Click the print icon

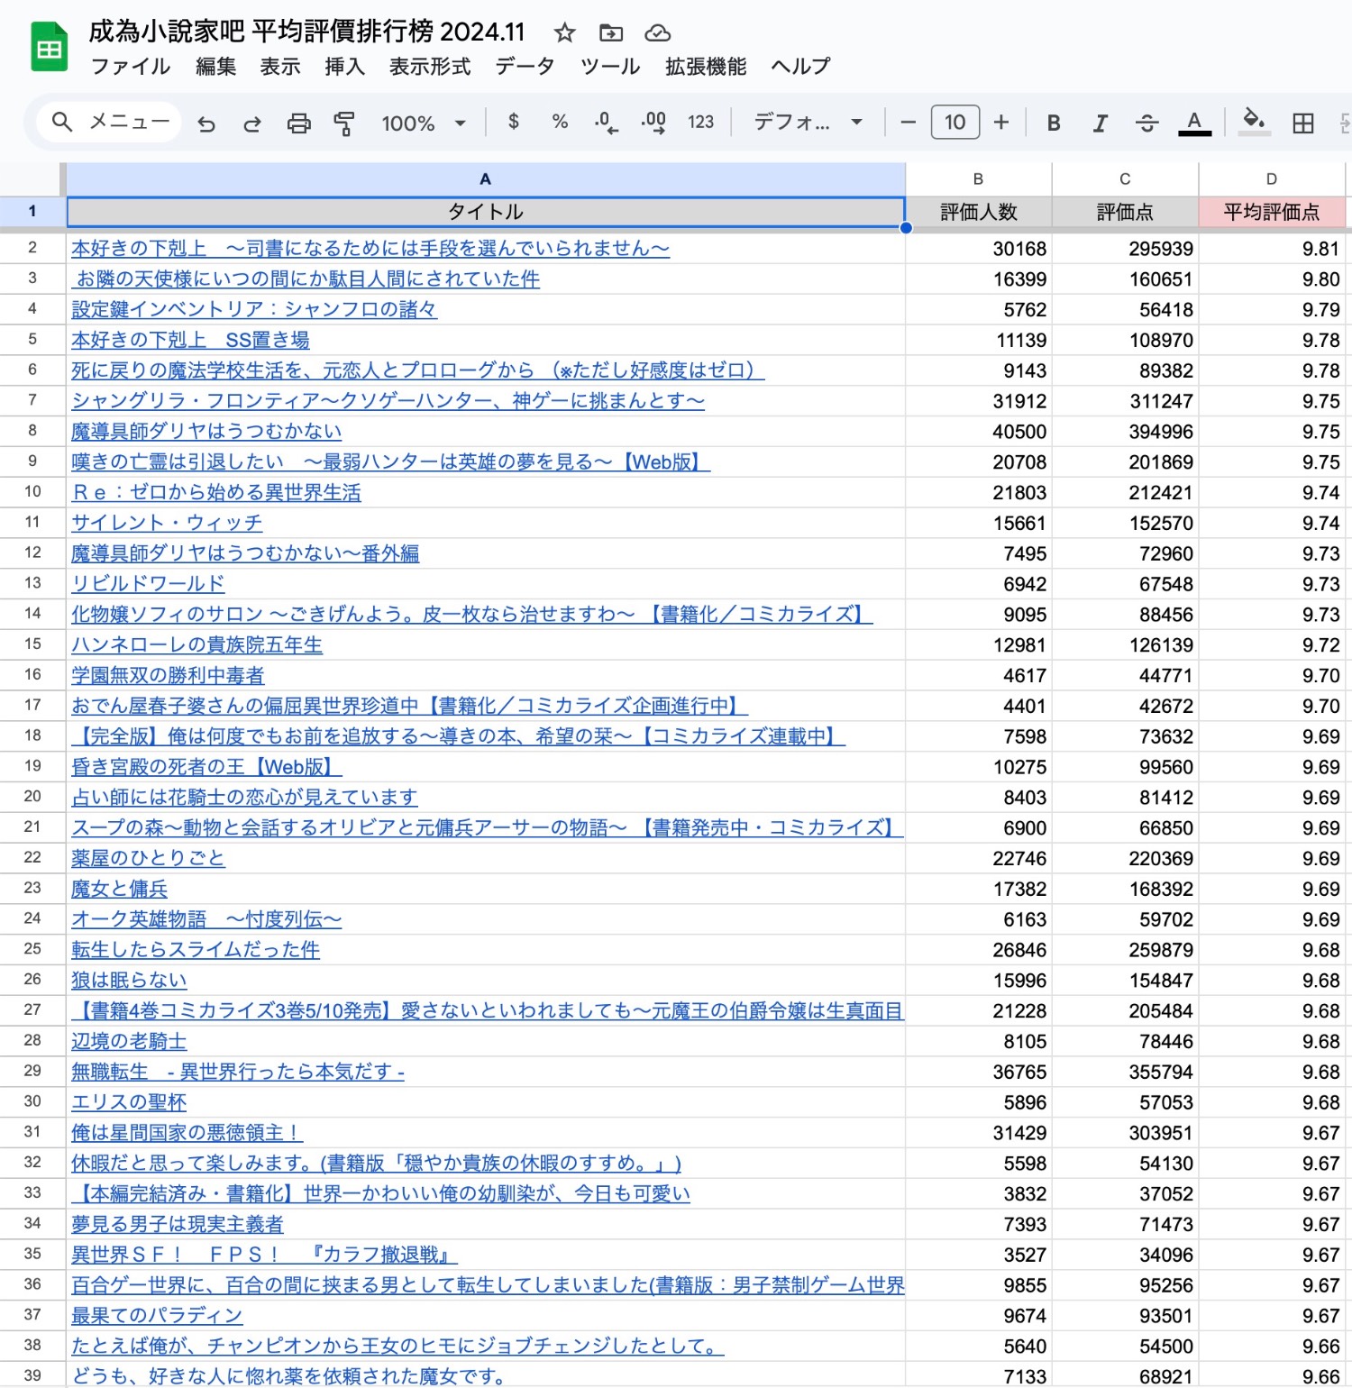pos(298,123)
